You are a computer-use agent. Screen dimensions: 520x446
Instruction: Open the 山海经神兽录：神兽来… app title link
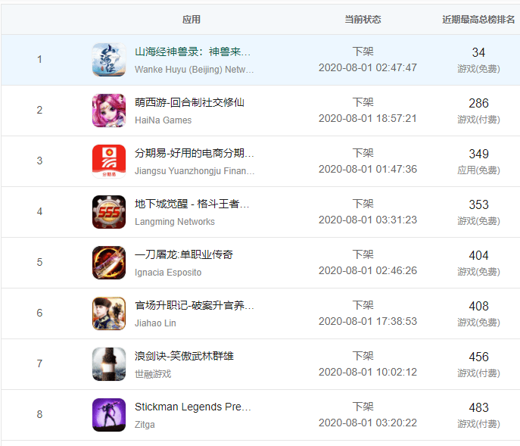click(x=192, y=51)
